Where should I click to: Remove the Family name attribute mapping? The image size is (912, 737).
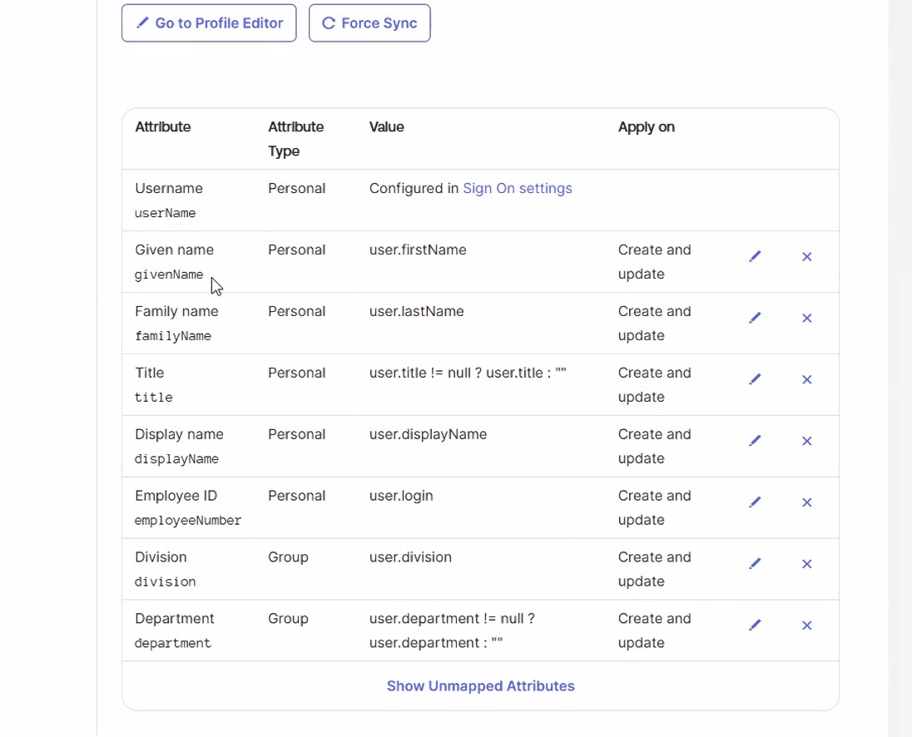[x=806, y=318]
